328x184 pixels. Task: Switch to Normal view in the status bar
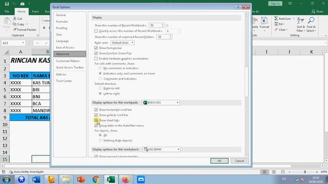264,172
